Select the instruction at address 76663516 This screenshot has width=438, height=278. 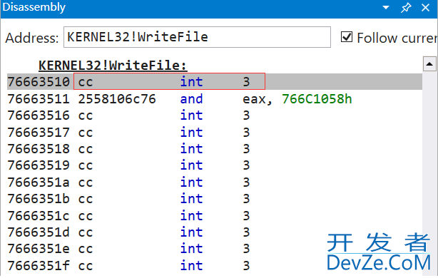215,115
